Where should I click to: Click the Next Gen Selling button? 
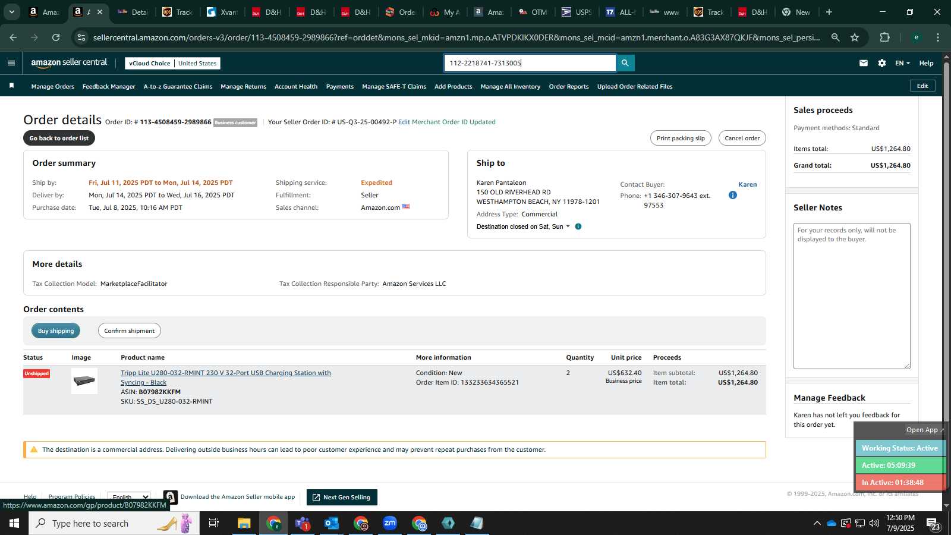pyautogui.click(x=342, y=498)
